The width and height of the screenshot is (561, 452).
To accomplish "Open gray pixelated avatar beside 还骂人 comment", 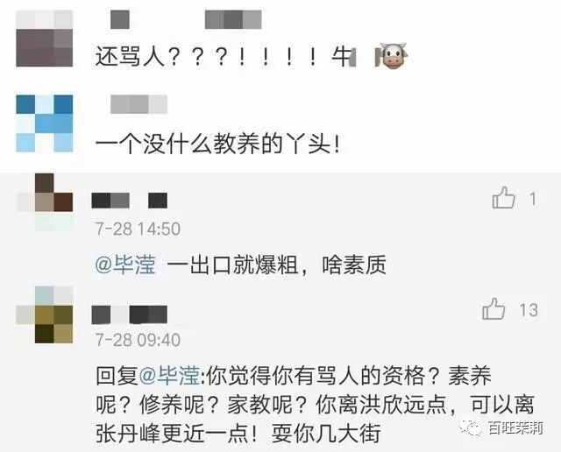I will (45, 39).
